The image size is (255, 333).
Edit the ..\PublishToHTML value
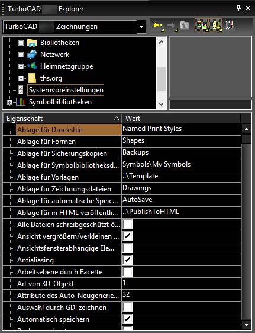tap(181, 213)
